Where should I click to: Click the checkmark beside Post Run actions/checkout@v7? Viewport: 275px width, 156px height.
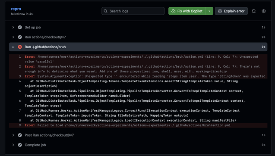click(x=20, y=135)
